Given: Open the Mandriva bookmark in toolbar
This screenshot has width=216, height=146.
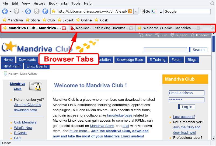Looking at the screenshot, I should tap(13, 20).
